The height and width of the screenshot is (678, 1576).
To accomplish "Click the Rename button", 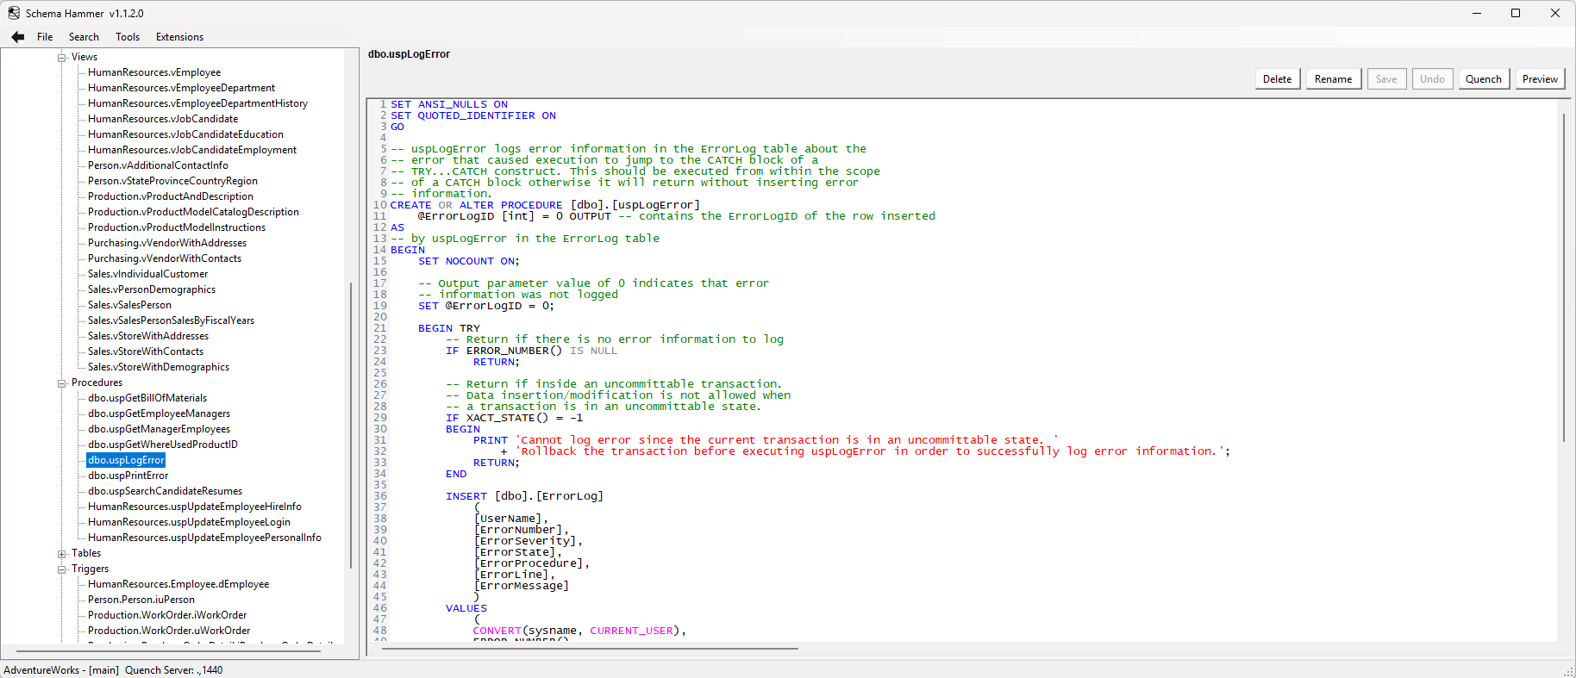I will [x=1333, y=79].
